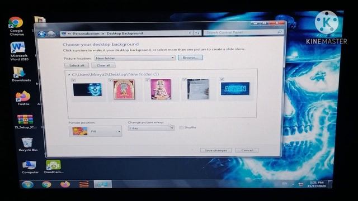Open Google Chrome desktop shortcut
Viewport: 358px width, 201px height.
tap(16, 26)
